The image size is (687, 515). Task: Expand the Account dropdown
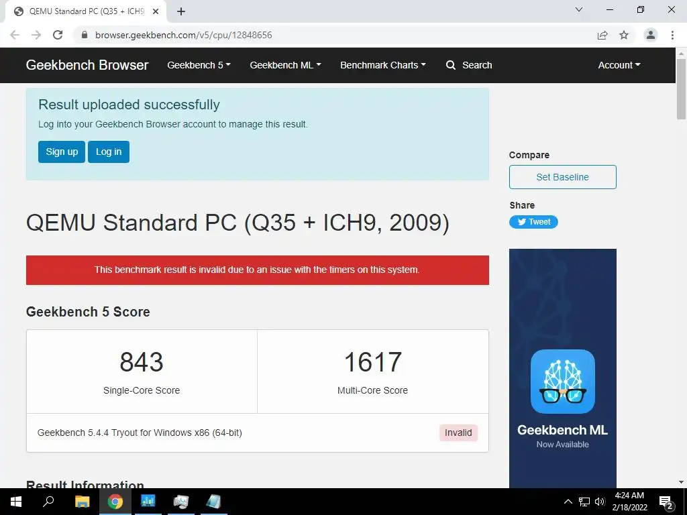click(x=619, y=65)
